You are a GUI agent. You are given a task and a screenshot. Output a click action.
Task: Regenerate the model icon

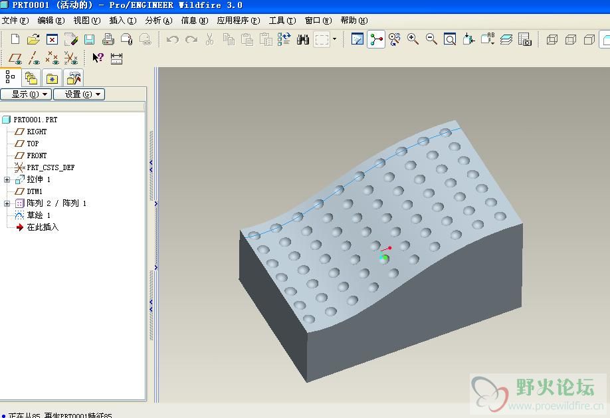tap(284, 39)
